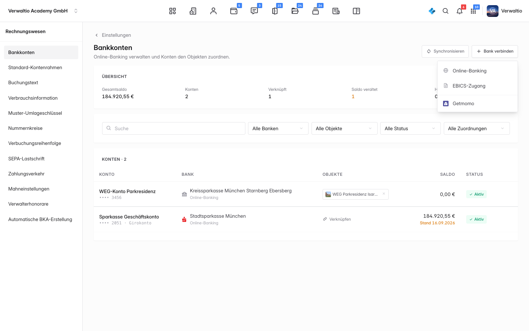Choose Getmomo from the menu
The image size is (529, 331).
coord(478,103)
